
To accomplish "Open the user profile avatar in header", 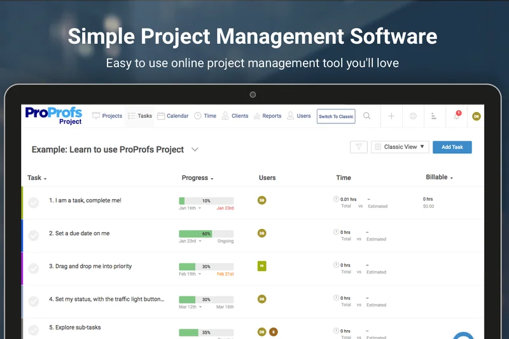I will click(476, 116).
